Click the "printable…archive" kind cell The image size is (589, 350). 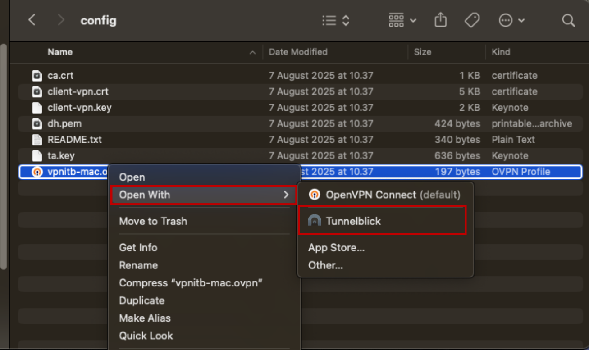click(x=532, y=123)
